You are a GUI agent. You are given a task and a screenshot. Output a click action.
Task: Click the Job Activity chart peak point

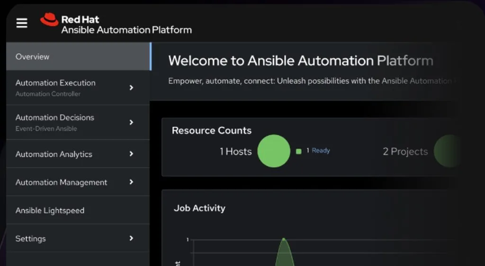coord(284,239)
